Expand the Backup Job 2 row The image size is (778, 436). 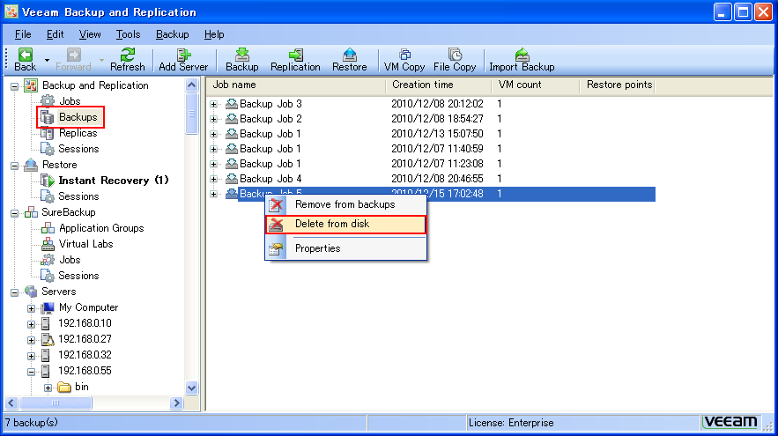click(214, 119)
